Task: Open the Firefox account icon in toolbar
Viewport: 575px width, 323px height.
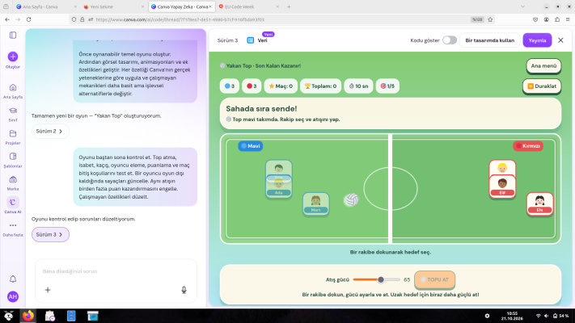Action: coord(547,19)
